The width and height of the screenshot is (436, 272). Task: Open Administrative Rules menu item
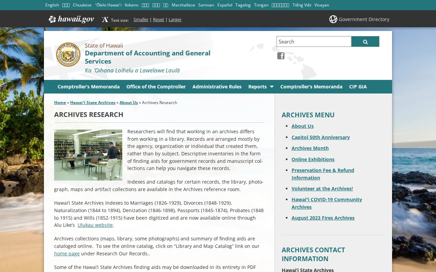pyautogui.click(x=217, y=87)
